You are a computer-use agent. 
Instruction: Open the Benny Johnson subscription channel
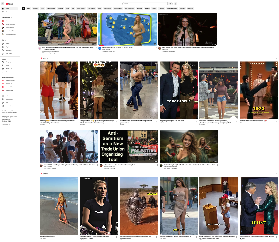(9, 28)
